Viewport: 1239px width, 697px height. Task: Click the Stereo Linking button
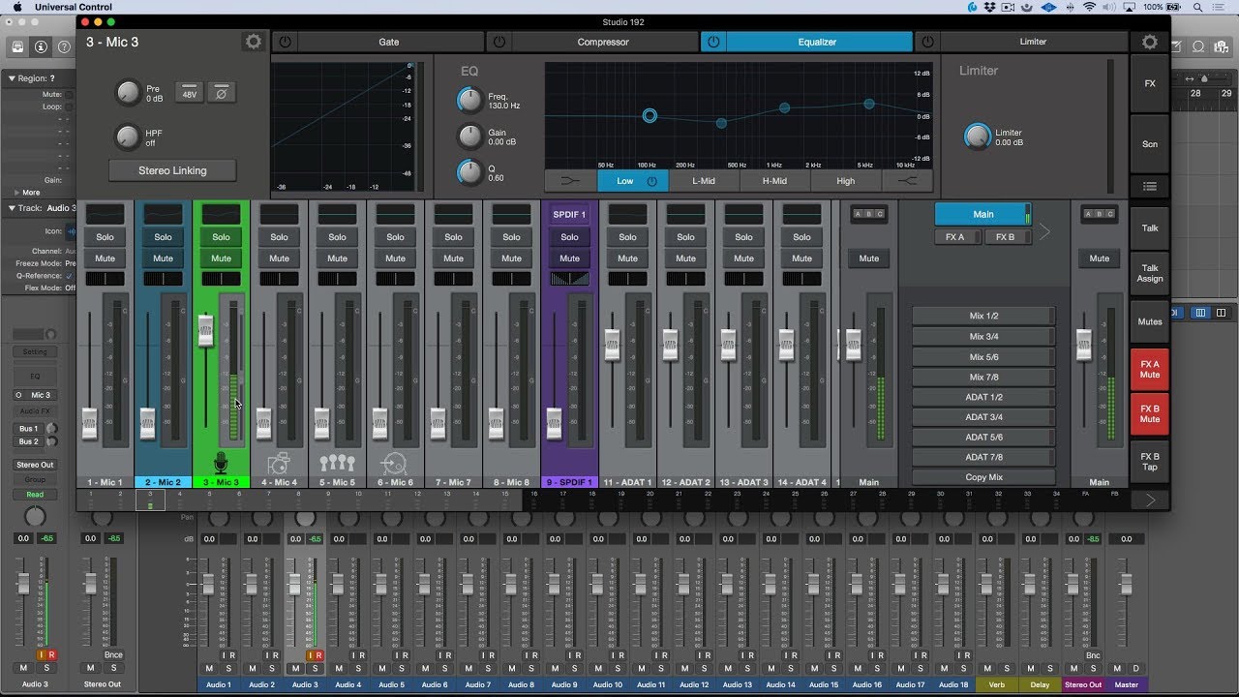172,170
